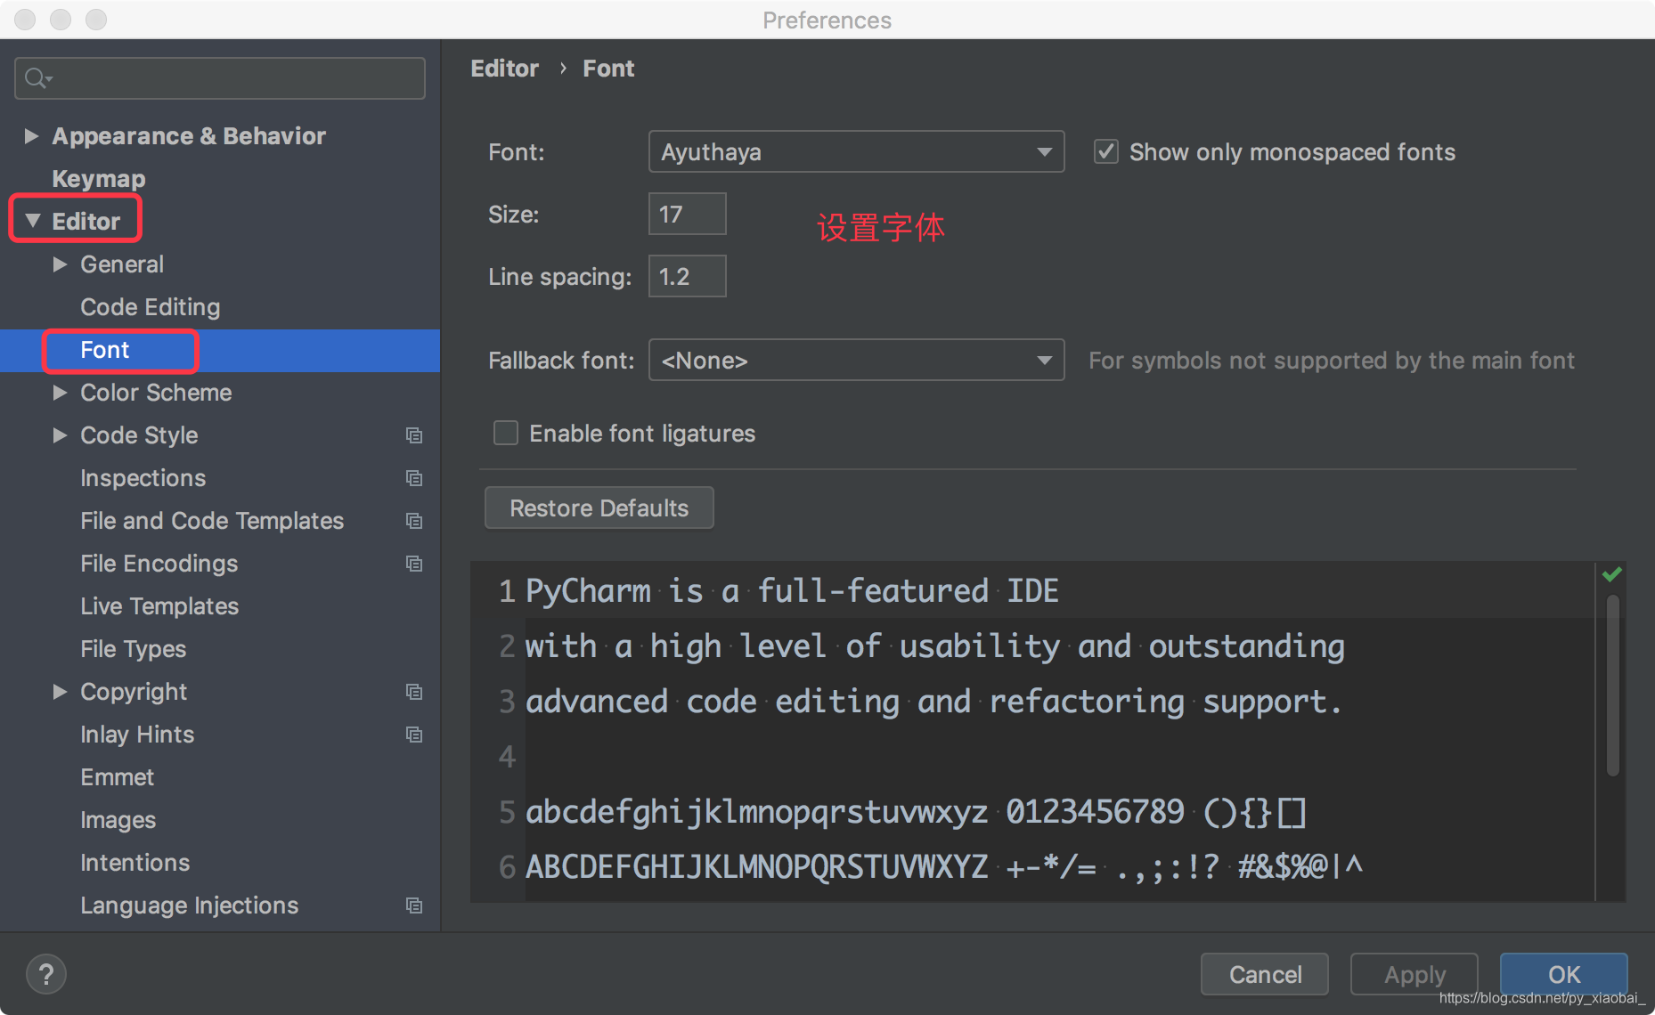This screenshot has height=1015, width=1655.
Task: Open File Encodings settings
Action: tap(159, 564)
